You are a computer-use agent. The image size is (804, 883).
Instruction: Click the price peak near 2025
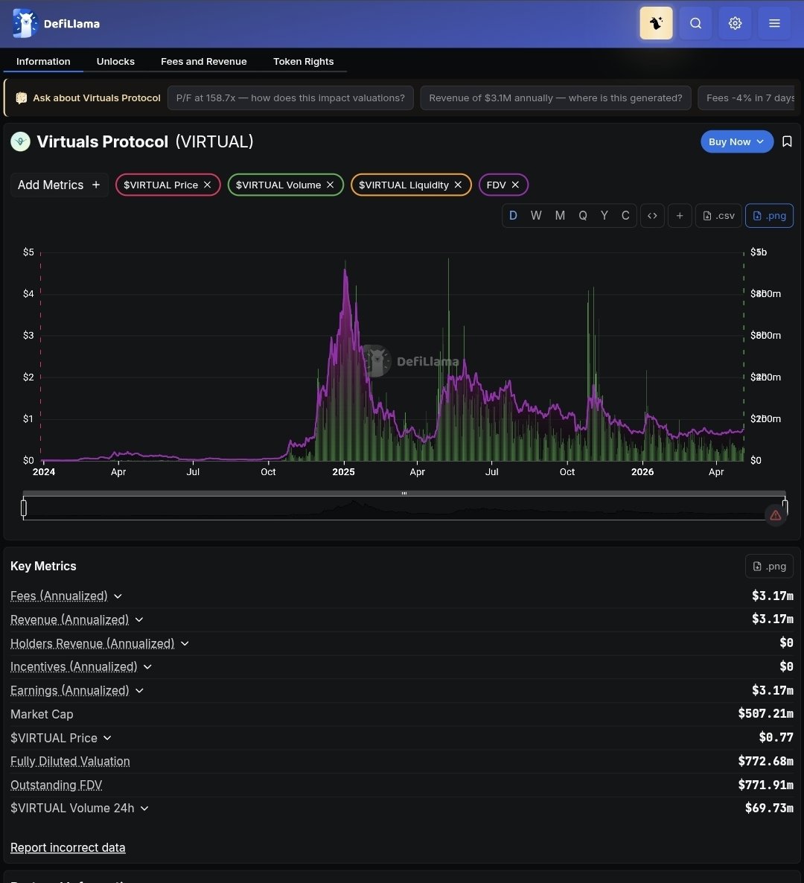[x=345, y=272]
